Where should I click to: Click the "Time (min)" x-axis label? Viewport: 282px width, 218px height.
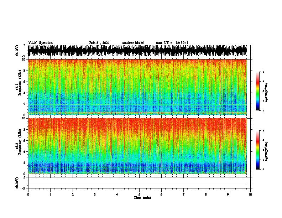point(142,198)
